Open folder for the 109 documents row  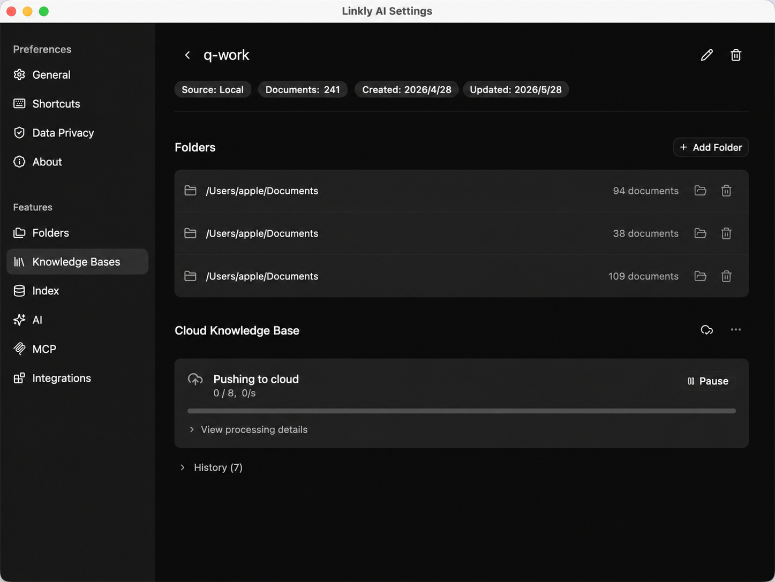(700, 276)
